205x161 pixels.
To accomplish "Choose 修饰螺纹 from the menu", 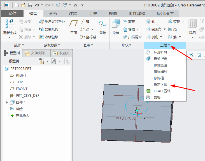I will (x=165, y=72).
